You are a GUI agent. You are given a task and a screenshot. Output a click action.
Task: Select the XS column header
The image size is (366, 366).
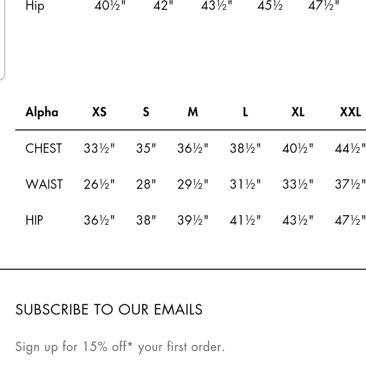99,112
